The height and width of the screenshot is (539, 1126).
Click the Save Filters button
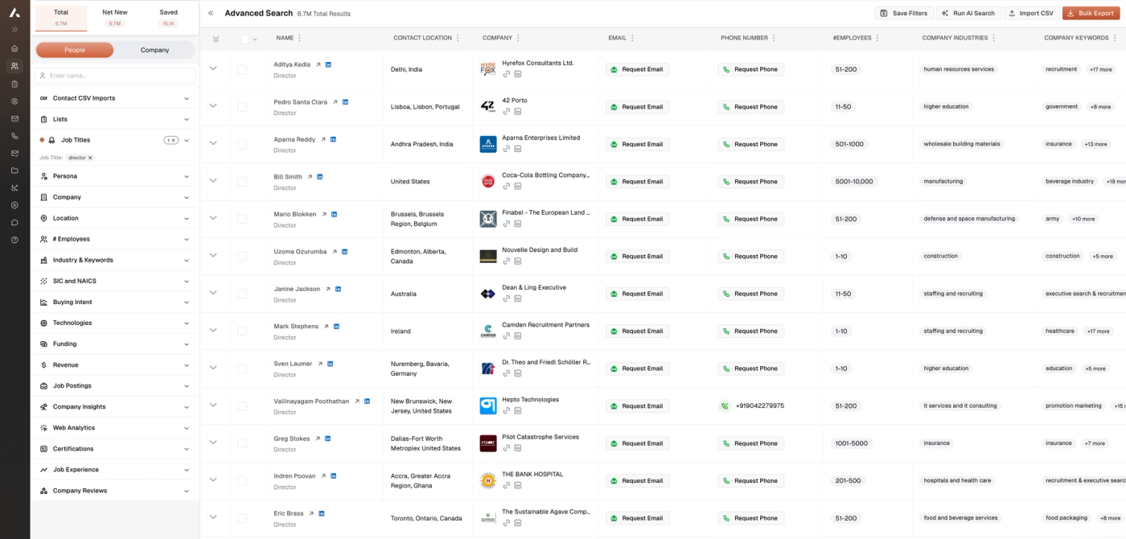tap(903, 14)
